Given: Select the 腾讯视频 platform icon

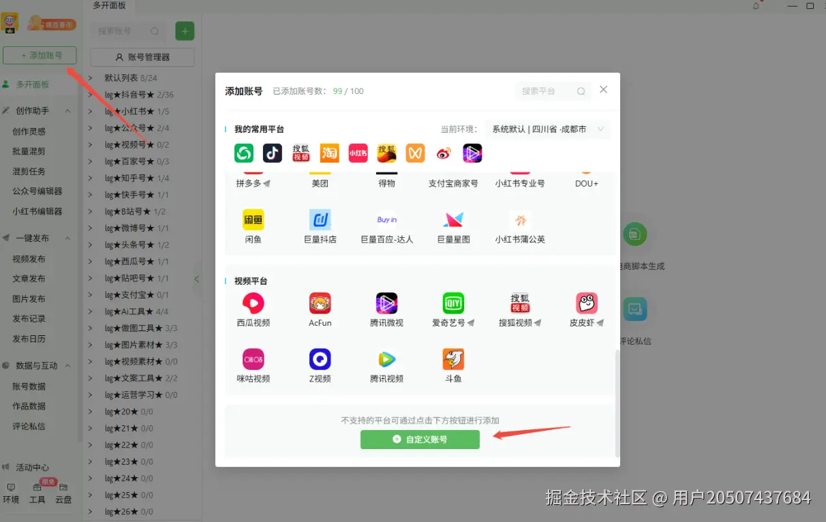Looking at the screenshot, I should tap(386, 359).
